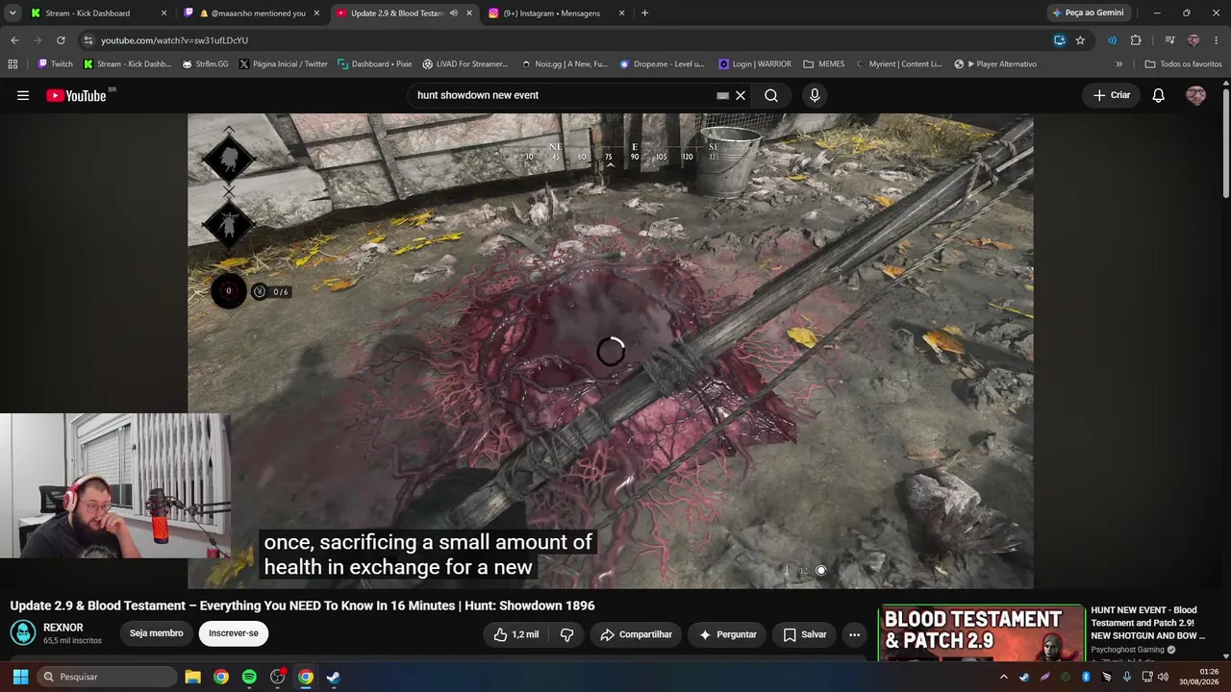The width and height of the screenshot is (1231, 692).
Task: Open the Dashboard • Pixie bookmark
Action: [374, 64]
